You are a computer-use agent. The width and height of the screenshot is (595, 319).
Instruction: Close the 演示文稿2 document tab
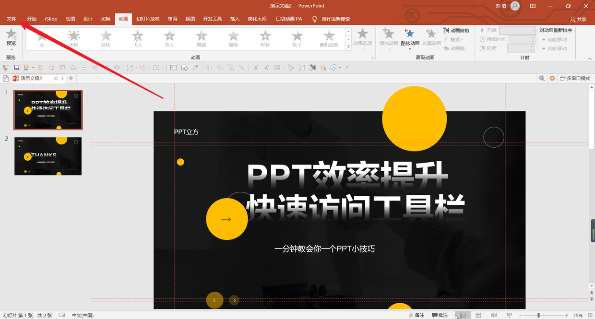coord(56,78)
